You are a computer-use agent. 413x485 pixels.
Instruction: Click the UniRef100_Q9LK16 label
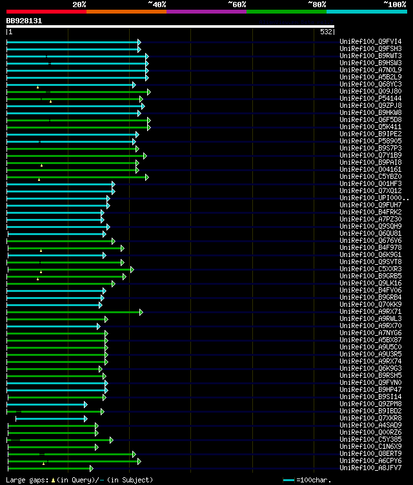click(x=370, y=284)
